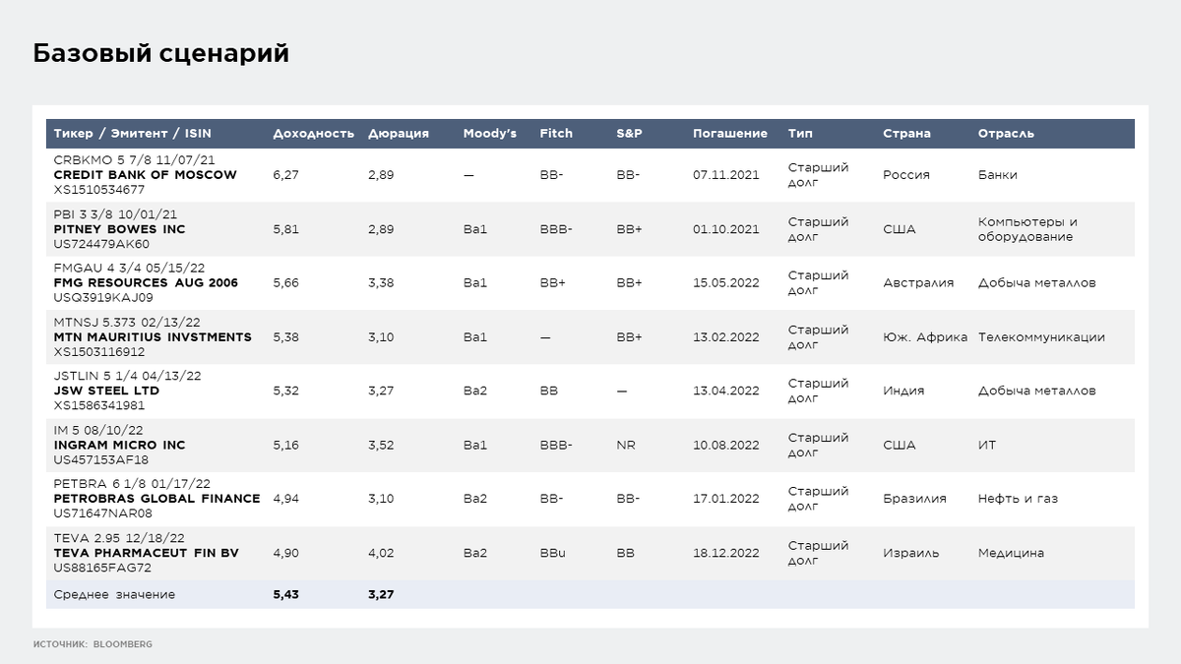Click maturity date 18.12.2022
Viewport: 1181px width, 664px height.
726,553
